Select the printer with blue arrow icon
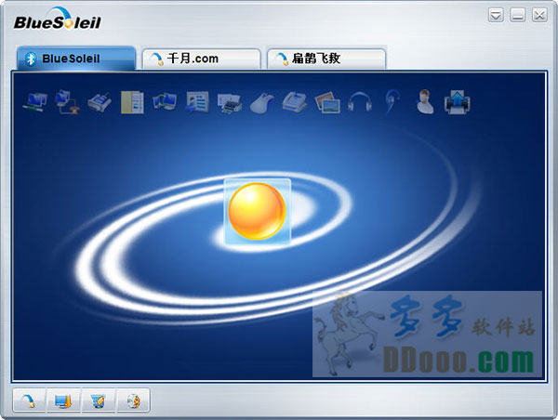Screen dimensions: 558x420 (x=458, y=102)
